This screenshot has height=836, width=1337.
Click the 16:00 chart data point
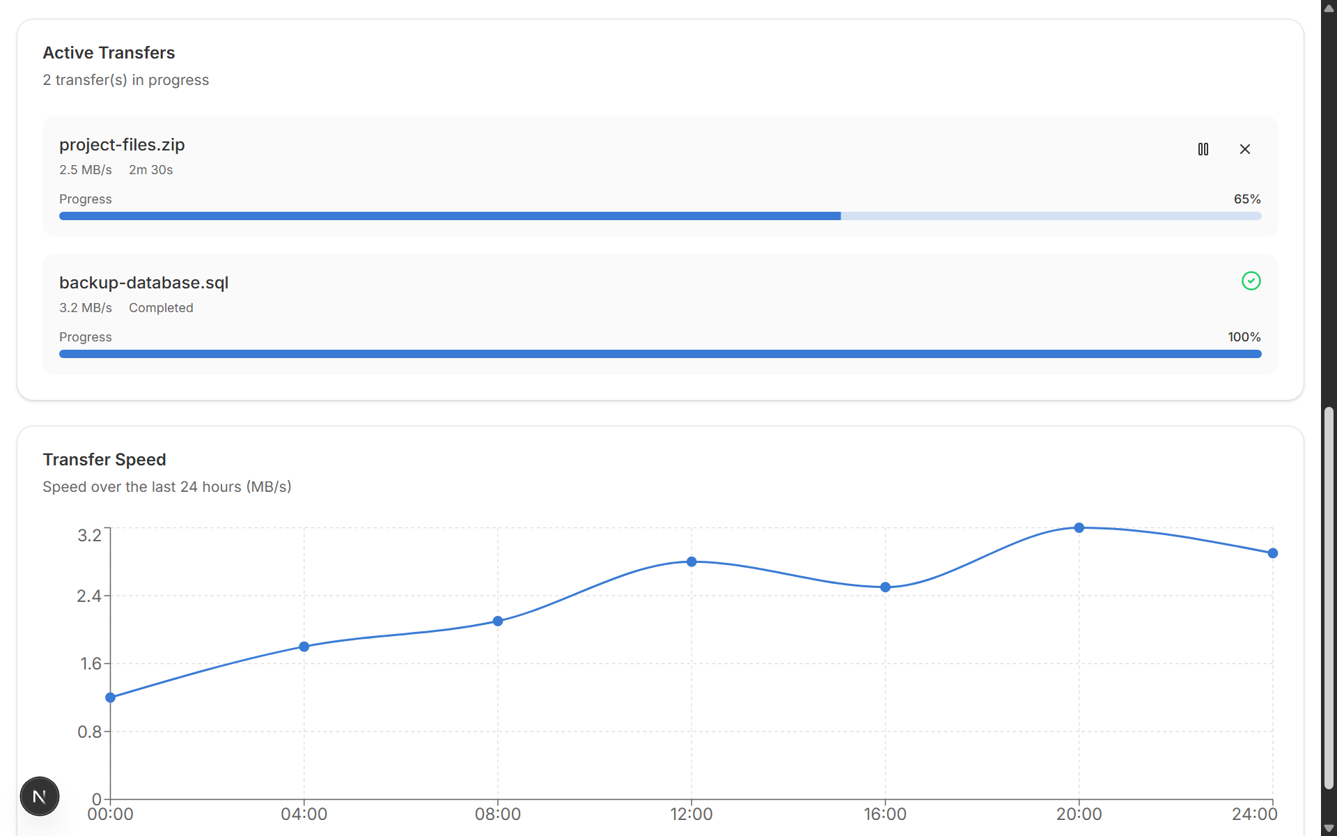(885, 587)
